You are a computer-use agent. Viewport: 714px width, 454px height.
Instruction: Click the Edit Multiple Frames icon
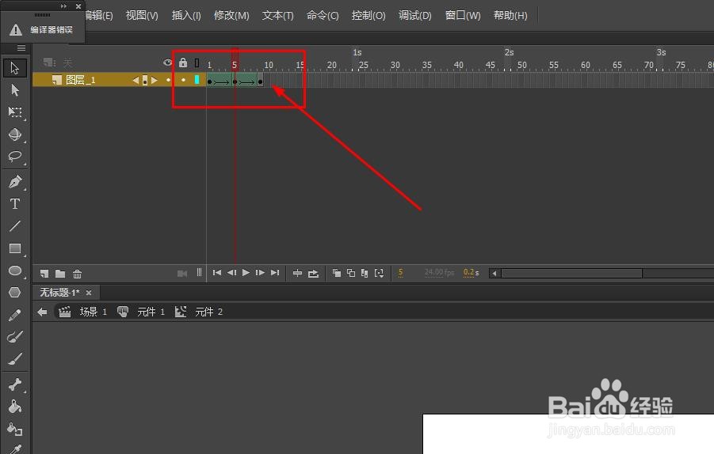coord(365,273)
